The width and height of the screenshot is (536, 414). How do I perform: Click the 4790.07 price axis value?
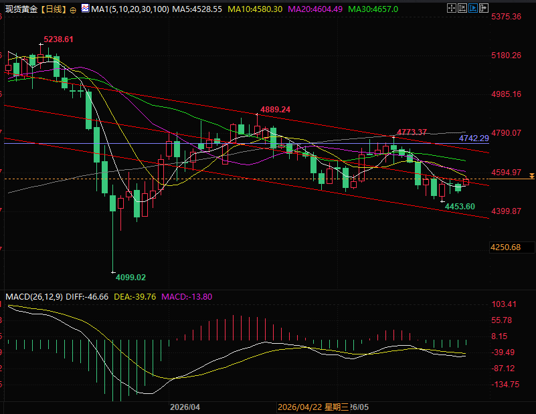pos(507,133)
